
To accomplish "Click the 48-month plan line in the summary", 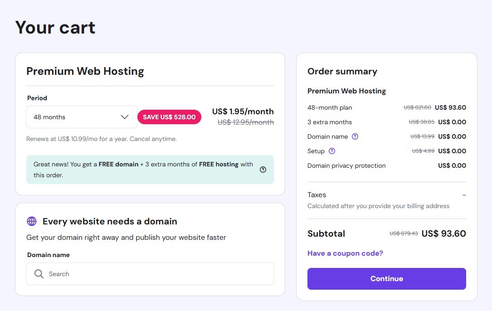I will point(330,107).
